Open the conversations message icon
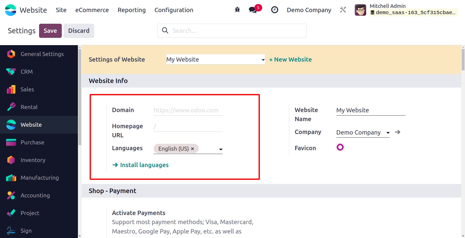The height and width of the screenshot is (238, 465). tap(253, 10)
